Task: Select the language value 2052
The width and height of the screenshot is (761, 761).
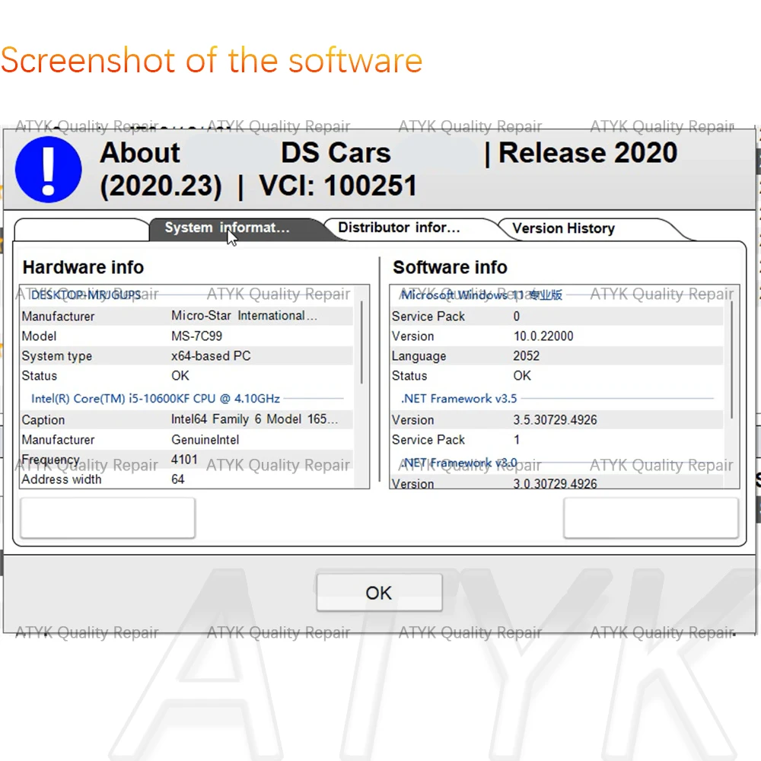Action: [526, 355]
